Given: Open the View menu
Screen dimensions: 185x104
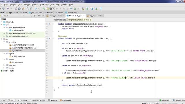Looking at the screenshot, I should click(6, 5).
